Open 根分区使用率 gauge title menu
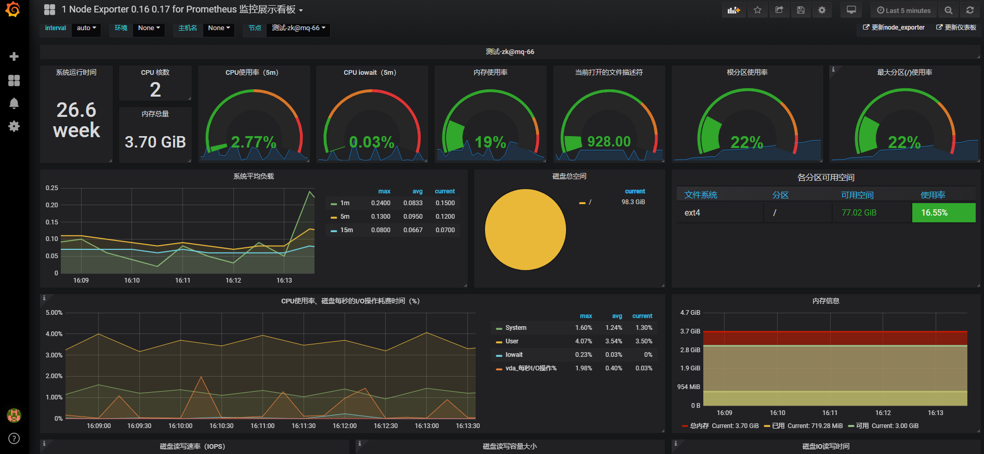 [x=747, y=73]
